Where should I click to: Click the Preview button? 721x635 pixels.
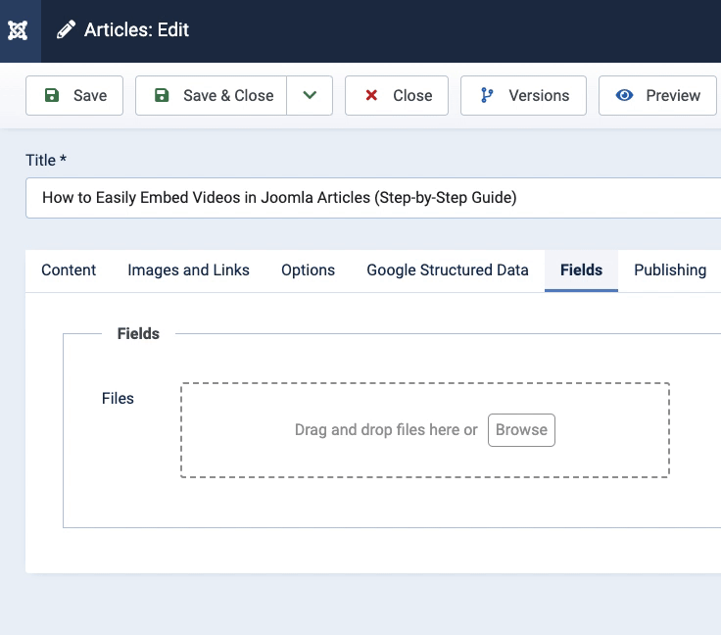tap(657, 96)
